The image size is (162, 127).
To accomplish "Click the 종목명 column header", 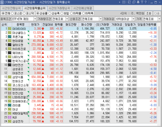I will coord(20,25).
